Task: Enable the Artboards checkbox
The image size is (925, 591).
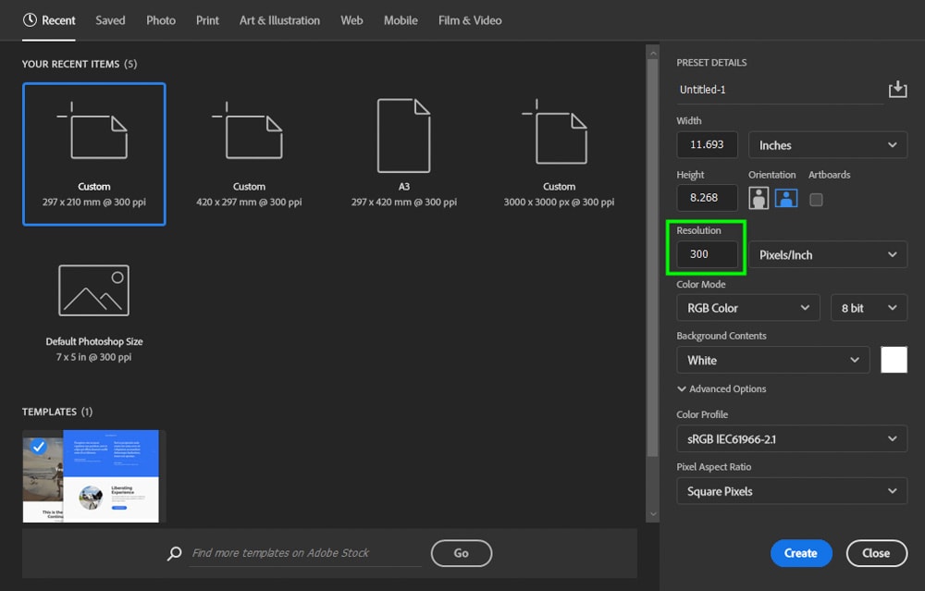Action: pos(816,198)
